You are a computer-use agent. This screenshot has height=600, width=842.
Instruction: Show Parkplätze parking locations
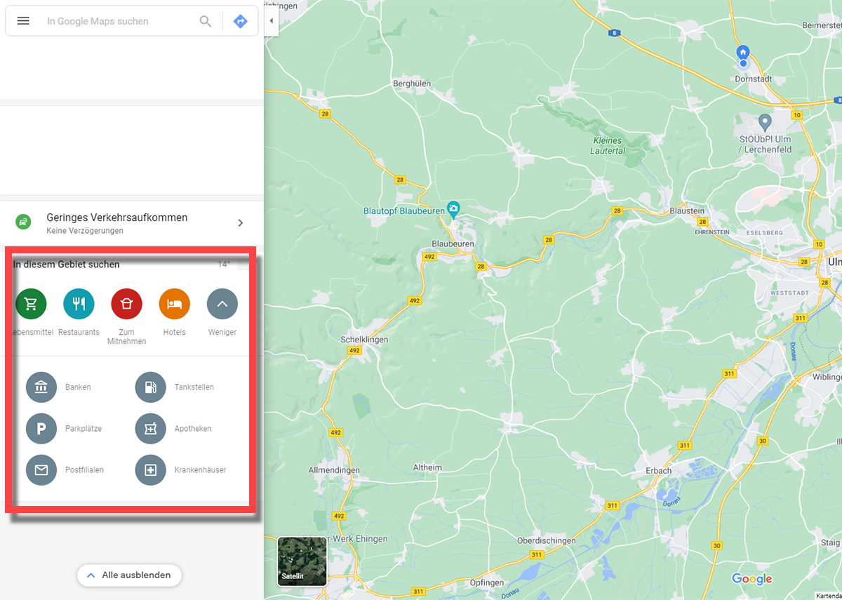coord(41,429)
